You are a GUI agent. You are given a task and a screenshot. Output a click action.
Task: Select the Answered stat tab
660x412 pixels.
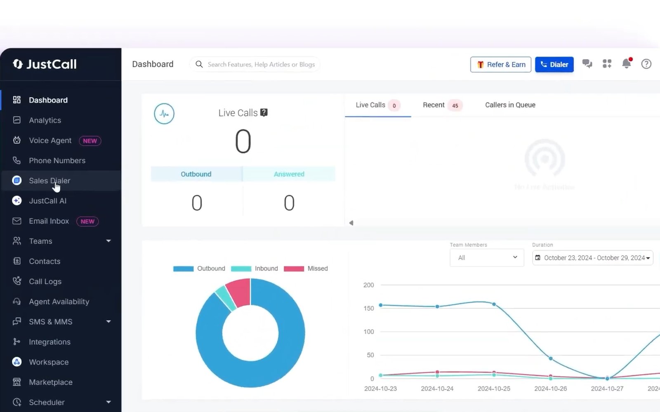(x=289, y=174)
